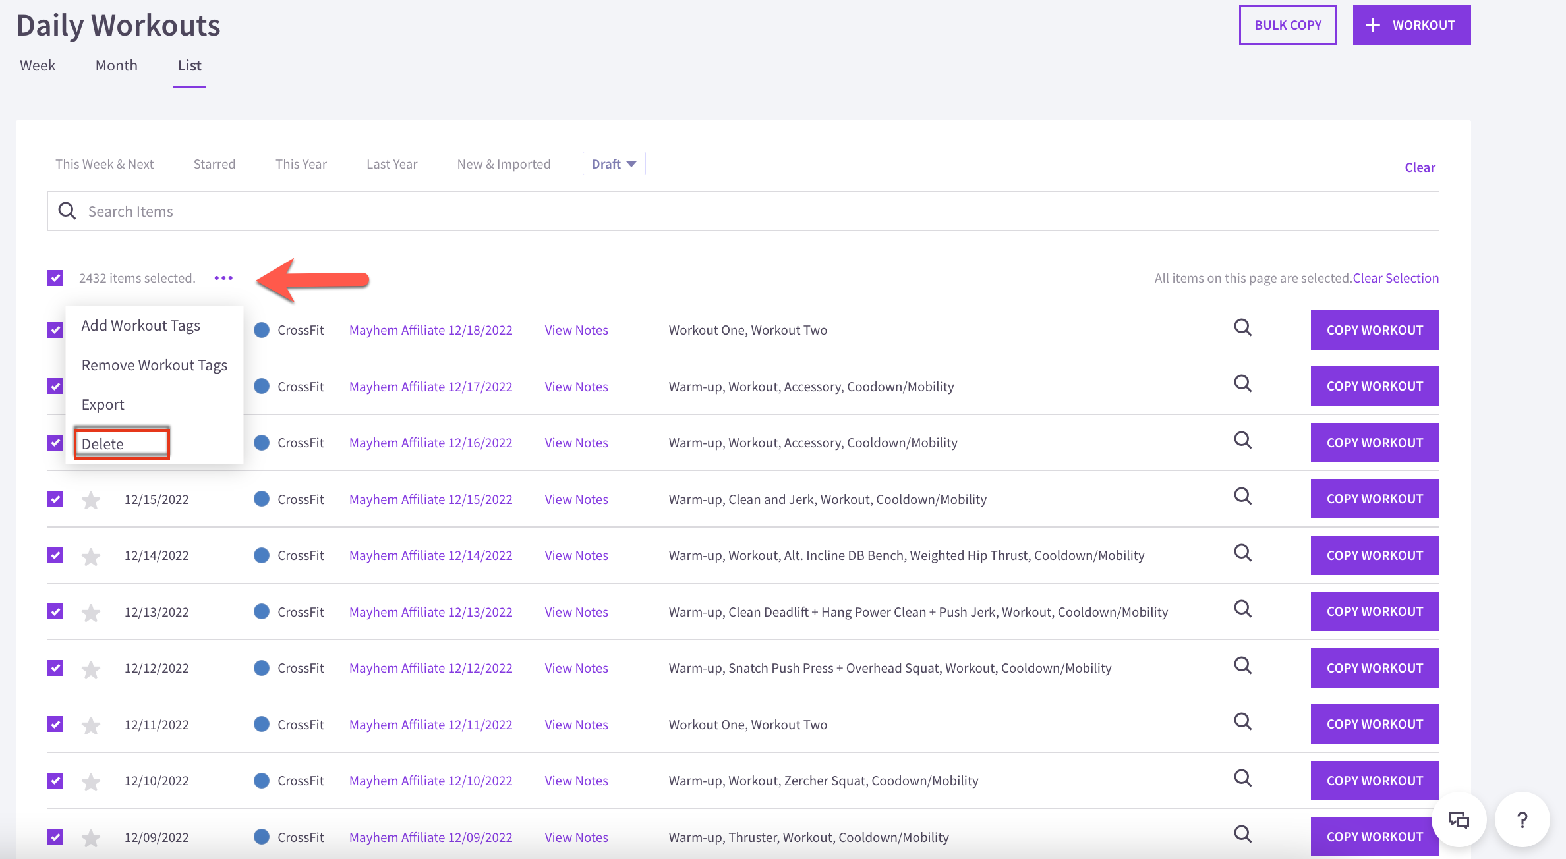The width and height of the screenshot is (1566, 859).
Task: Click 'Workout One, Workout Two' for 12/11/2022
Action: pyautogui.click(x=748, y=725)
